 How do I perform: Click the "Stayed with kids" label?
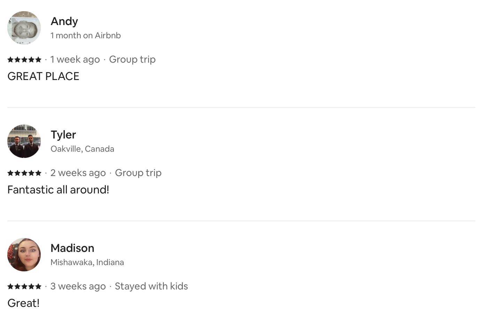(151, 286)
